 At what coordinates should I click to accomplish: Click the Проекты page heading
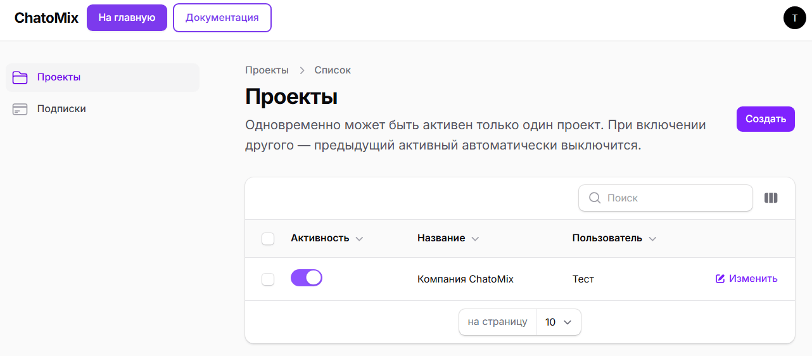point(291,97)
